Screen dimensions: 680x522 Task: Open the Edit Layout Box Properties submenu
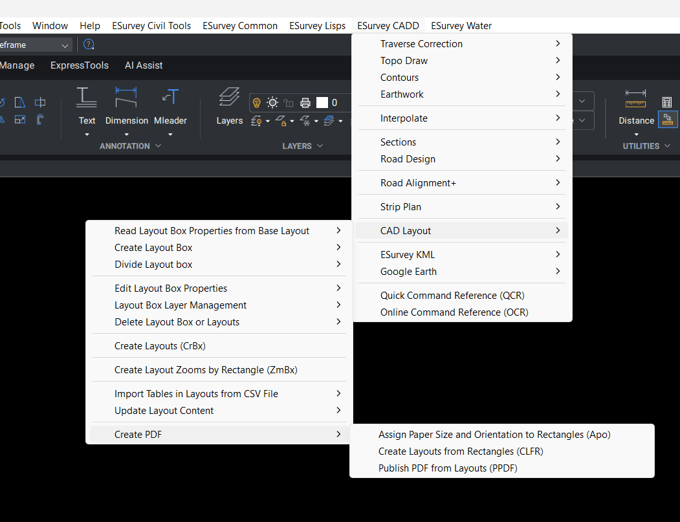[x=219, y=288]
